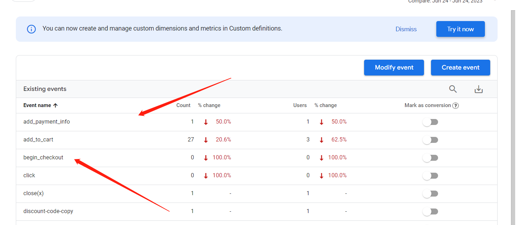
Task: Click the download events icon
Action: (479, 90)
